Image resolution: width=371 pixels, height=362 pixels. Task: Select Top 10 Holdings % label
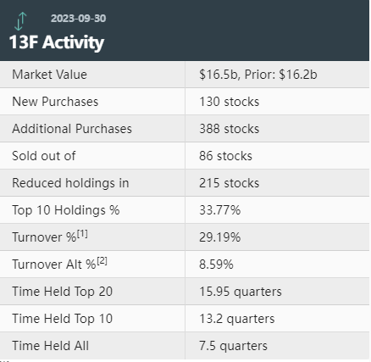click(65, 210)
